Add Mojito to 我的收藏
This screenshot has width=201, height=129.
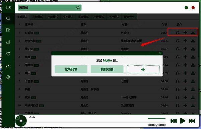(107, 69)
